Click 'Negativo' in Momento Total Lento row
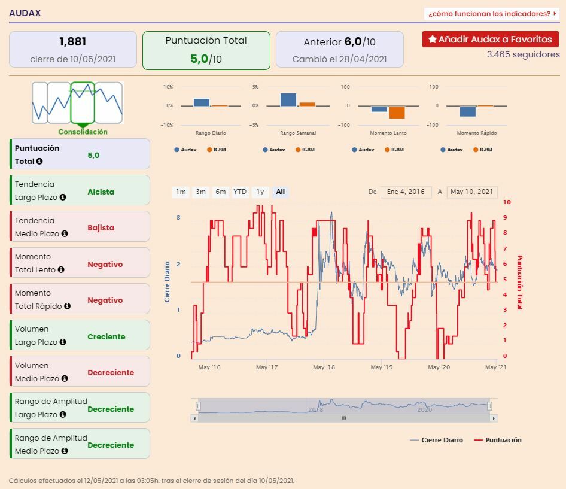The width and height of the screenshot is (566, 489). (105, 265)
